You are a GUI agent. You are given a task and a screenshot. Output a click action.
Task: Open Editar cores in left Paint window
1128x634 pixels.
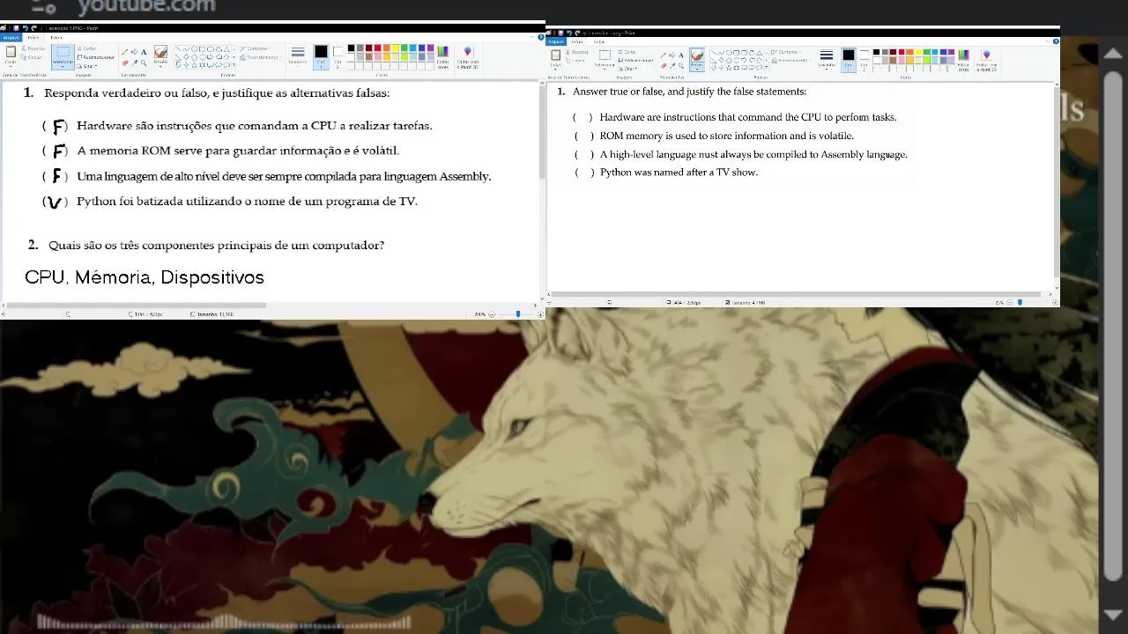(x=442, y=57)
